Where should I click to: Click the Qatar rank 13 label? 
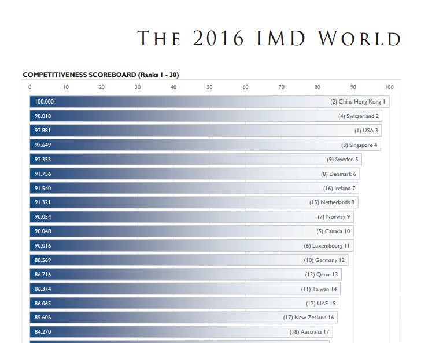(x=322, y=275)
